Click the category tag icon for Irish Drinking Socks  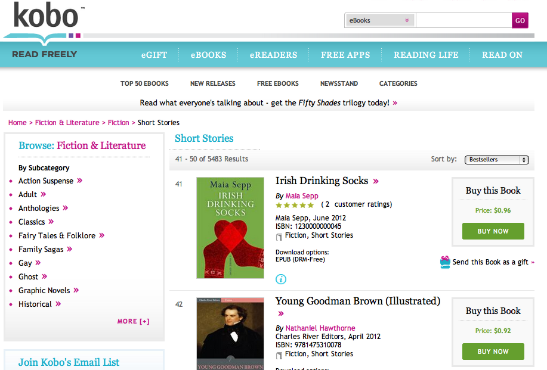tap(279, 237)
